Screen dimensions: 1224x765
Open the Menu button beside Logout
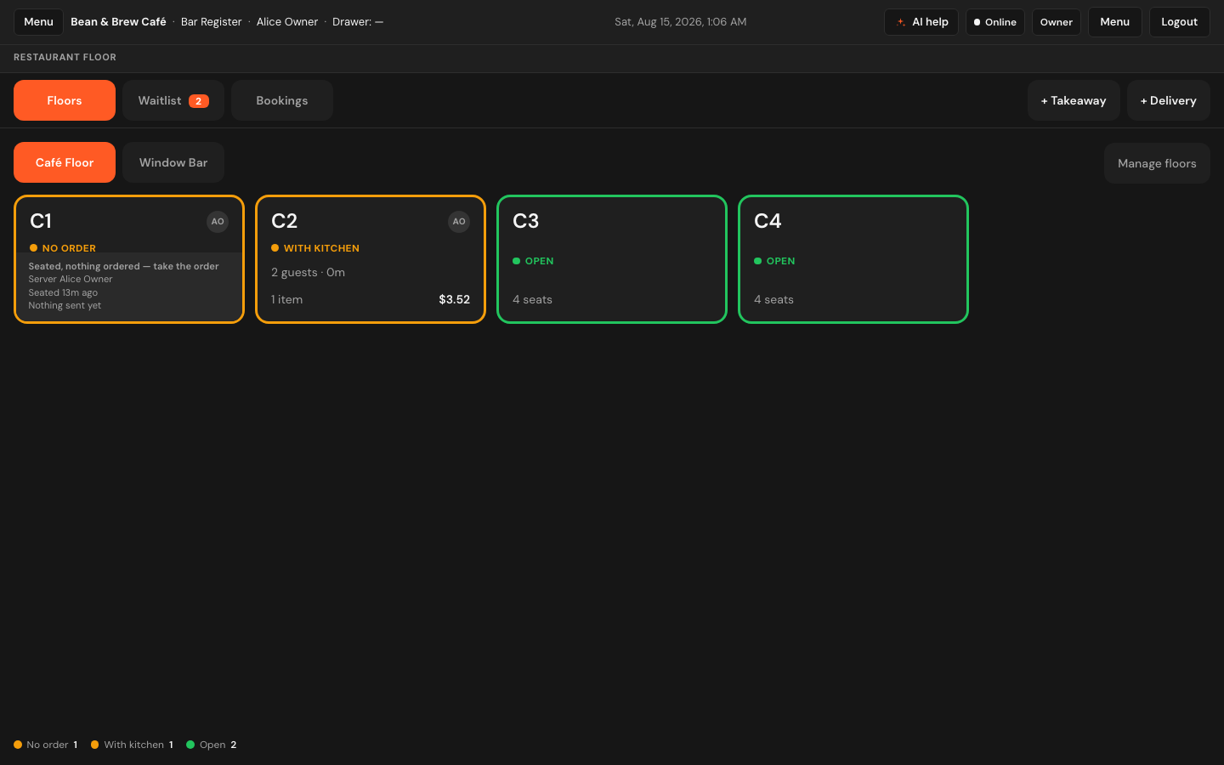point(1115,22)
